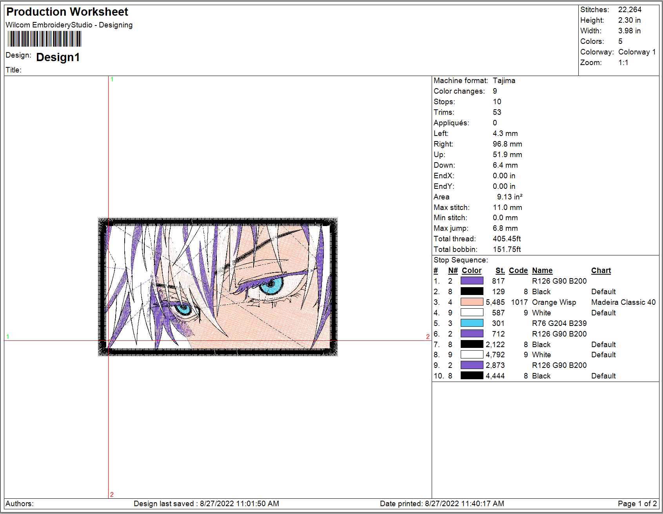Click the barcode below the worksheet title
The width and height of the screenshot is (663, 514).
point(44,39)
